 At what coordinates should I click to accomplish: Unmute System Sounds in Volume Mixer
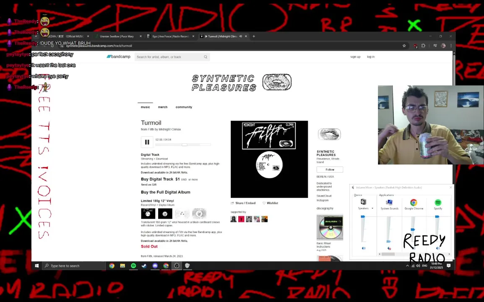389,248
